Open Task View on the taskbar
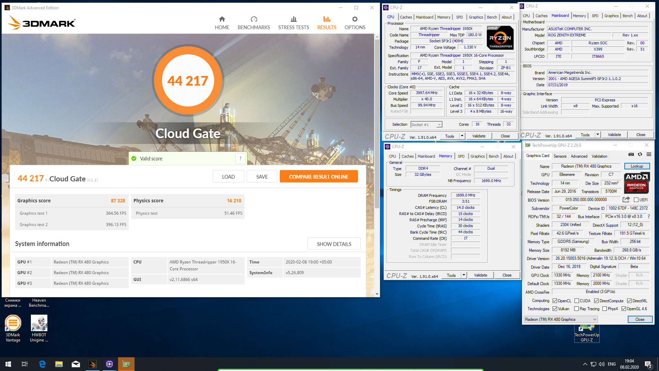This screenshot has height=371, width=659. [25, 364]
